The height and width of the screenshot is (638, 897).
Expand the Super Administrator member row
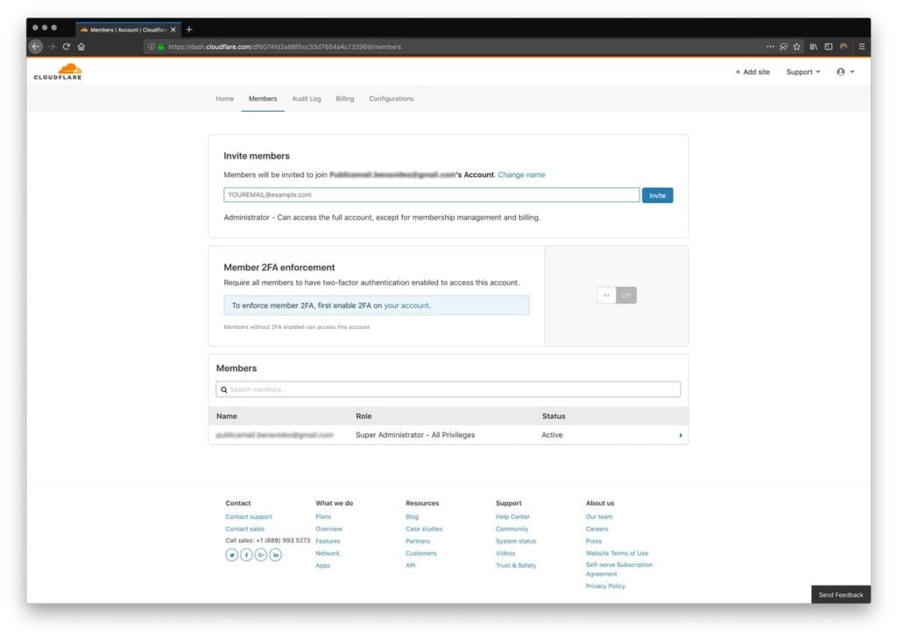[681, 435]
